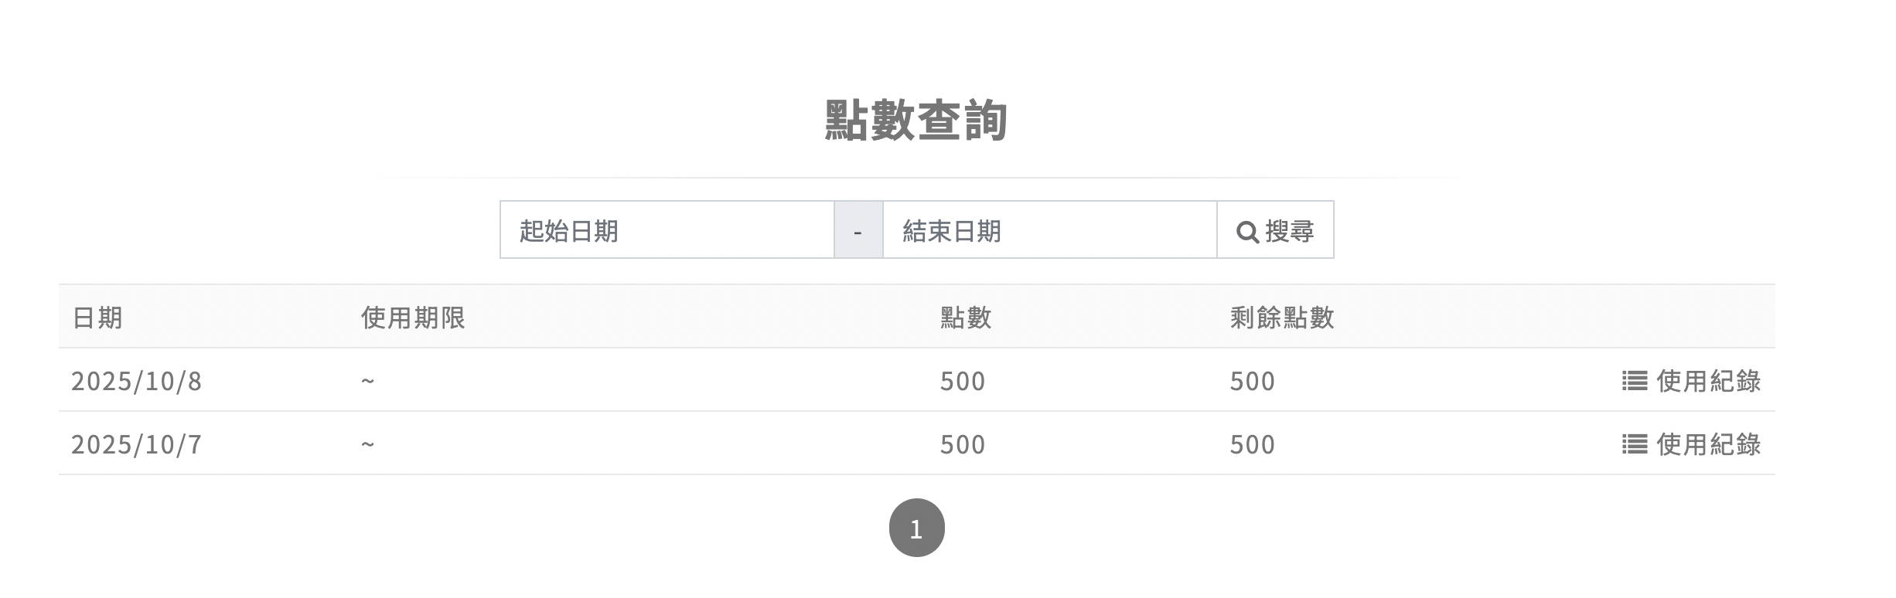
Task: Click the 點數 column header
Action: click(966, 318)
